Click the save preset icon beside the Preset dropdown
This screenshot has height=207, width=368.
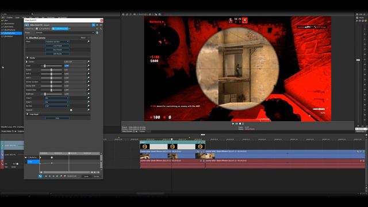(x=97, y=33)
